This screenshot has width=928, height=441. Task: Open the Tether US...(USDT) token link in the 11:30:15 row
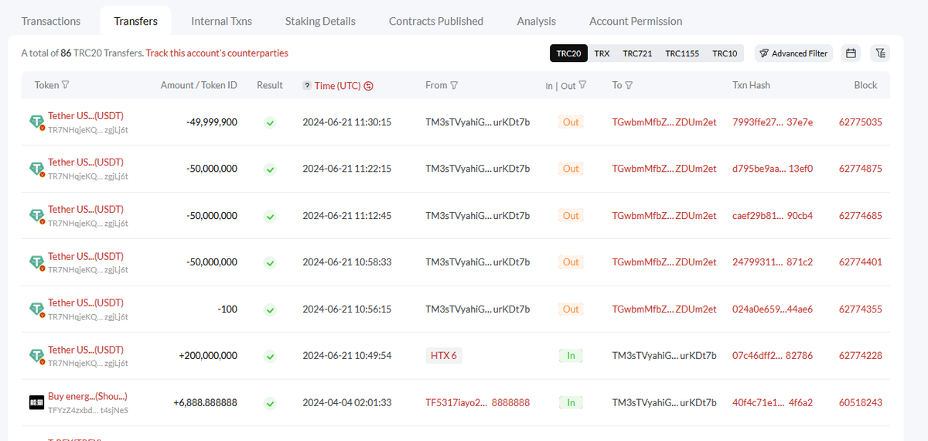tap(86, 115)
